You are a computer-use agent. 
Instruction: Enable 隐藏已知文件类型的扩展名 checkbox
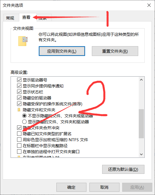19,134
